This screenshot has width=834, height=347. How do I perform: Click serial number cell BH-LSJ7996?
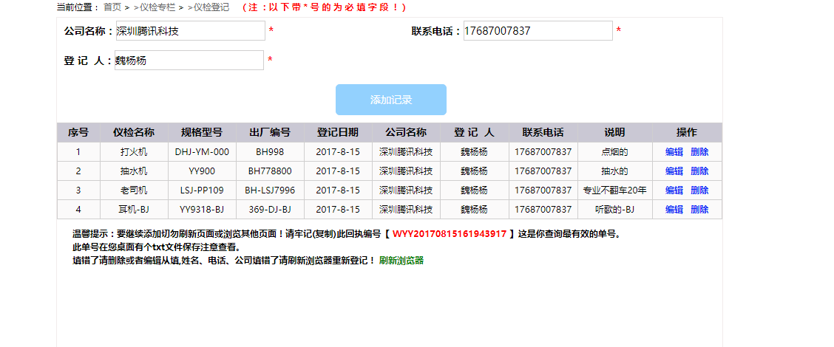point(270,190)
